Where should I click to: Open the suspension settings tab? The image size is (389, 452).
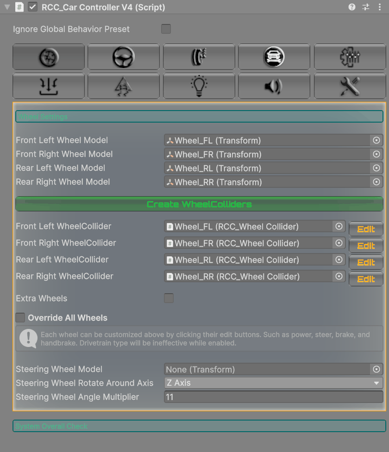(x=49, y=86)
